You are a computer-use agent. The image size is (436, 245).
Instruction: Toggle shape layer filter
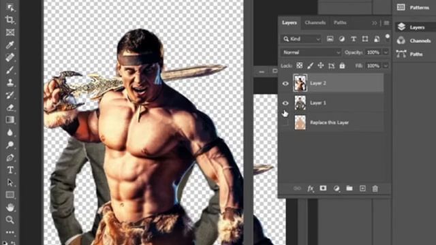click(365, 39)
